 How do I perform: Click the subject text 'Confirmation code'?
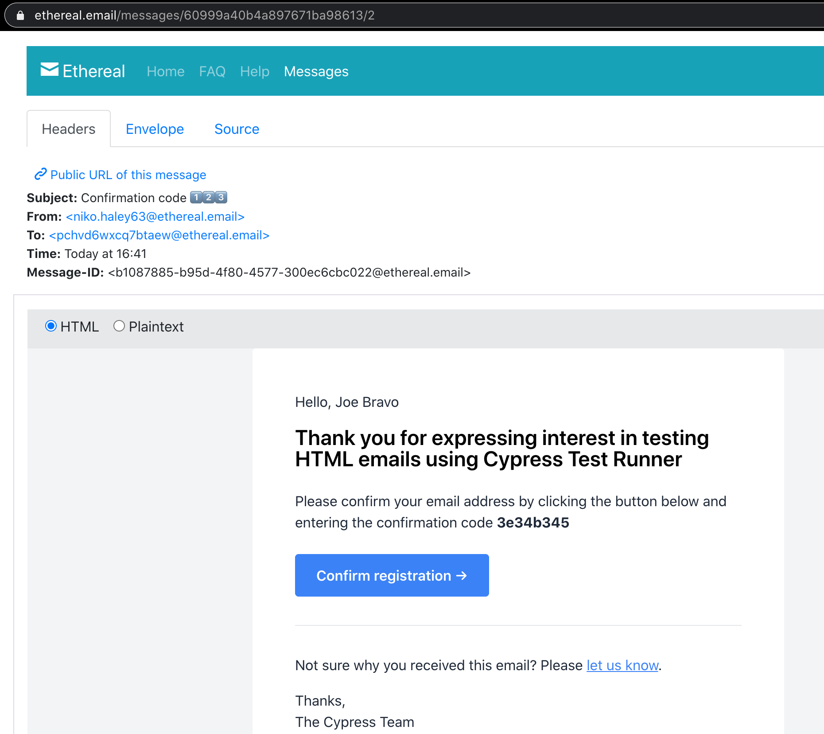click(x=134, y=198)
